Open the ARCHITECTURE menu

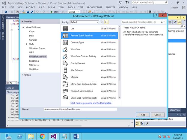pyautogui.click(x=94, y=7)
